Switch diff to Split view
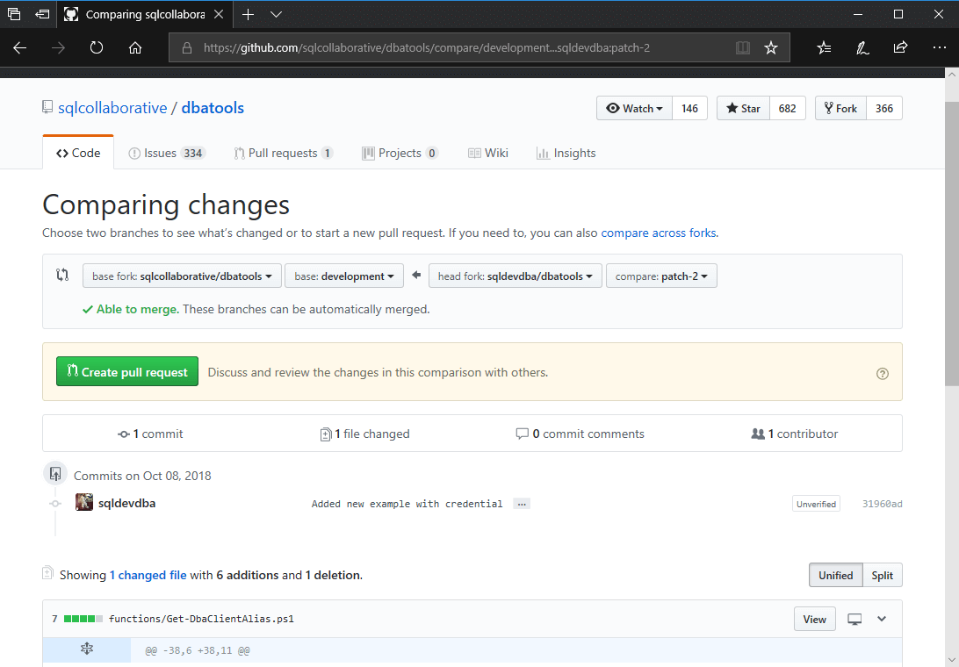Screen dimensions: 959x667 882,576
